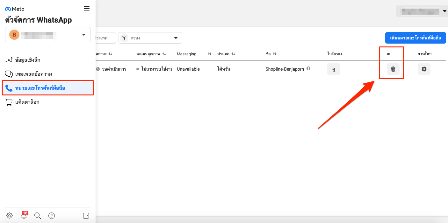Open settings gear in the sidebar footer

pyautogui.click(x=10, y=216)
